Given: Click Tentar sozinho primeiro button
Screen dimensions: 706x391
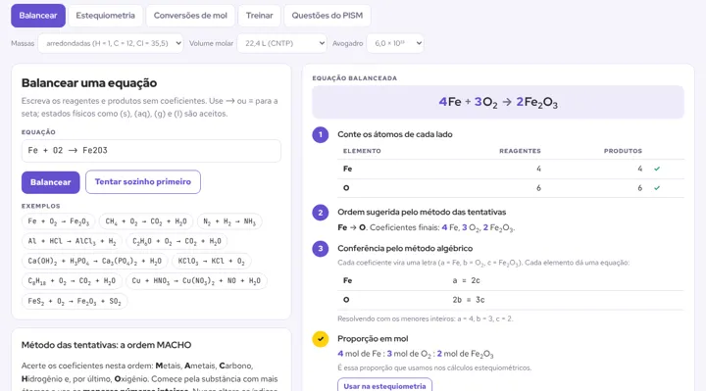Looking at the screenshot, I should pos(143,181).
